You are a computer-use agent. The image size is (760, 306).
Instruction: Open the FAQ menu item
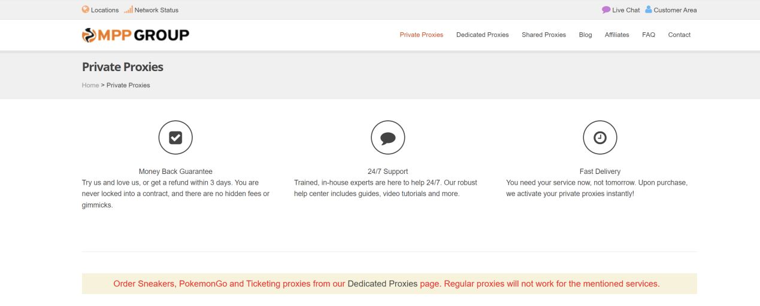(649, 35)
